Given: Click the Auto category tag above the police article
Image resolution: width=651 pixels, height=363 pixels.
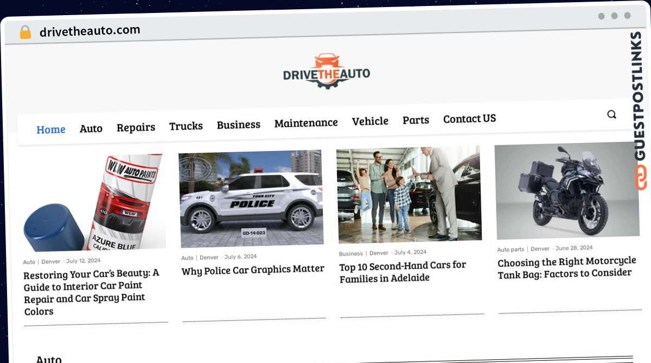Looking at the screenshot, I should click(x=187, y=258).
